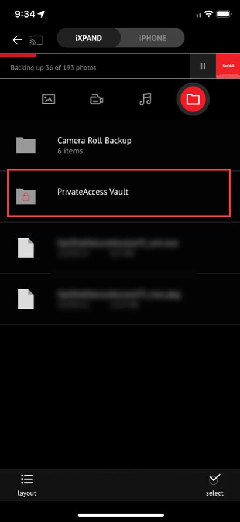240x522 pixels.
Task: Select the red files folder icon
Action: (x=193, y=99)
